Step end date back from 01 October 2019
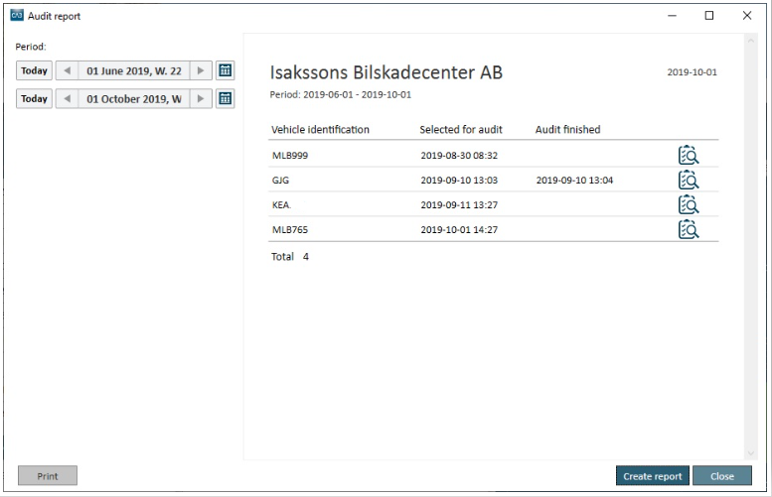The width and height of the screenshot is (772, 497). [68, 99]
